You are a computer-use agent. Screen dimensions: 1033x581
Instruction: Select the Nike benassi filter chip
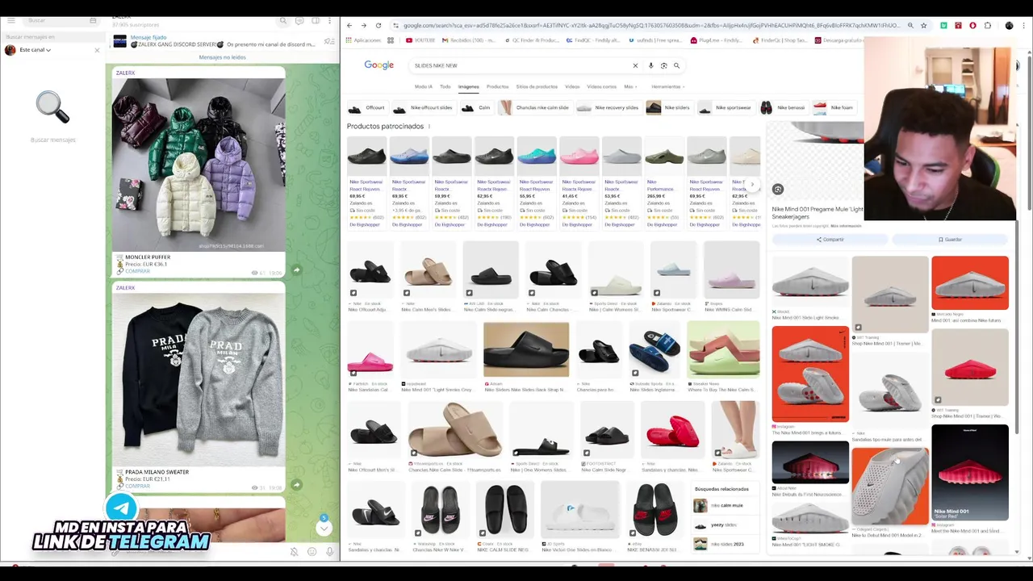click(783, 107)
